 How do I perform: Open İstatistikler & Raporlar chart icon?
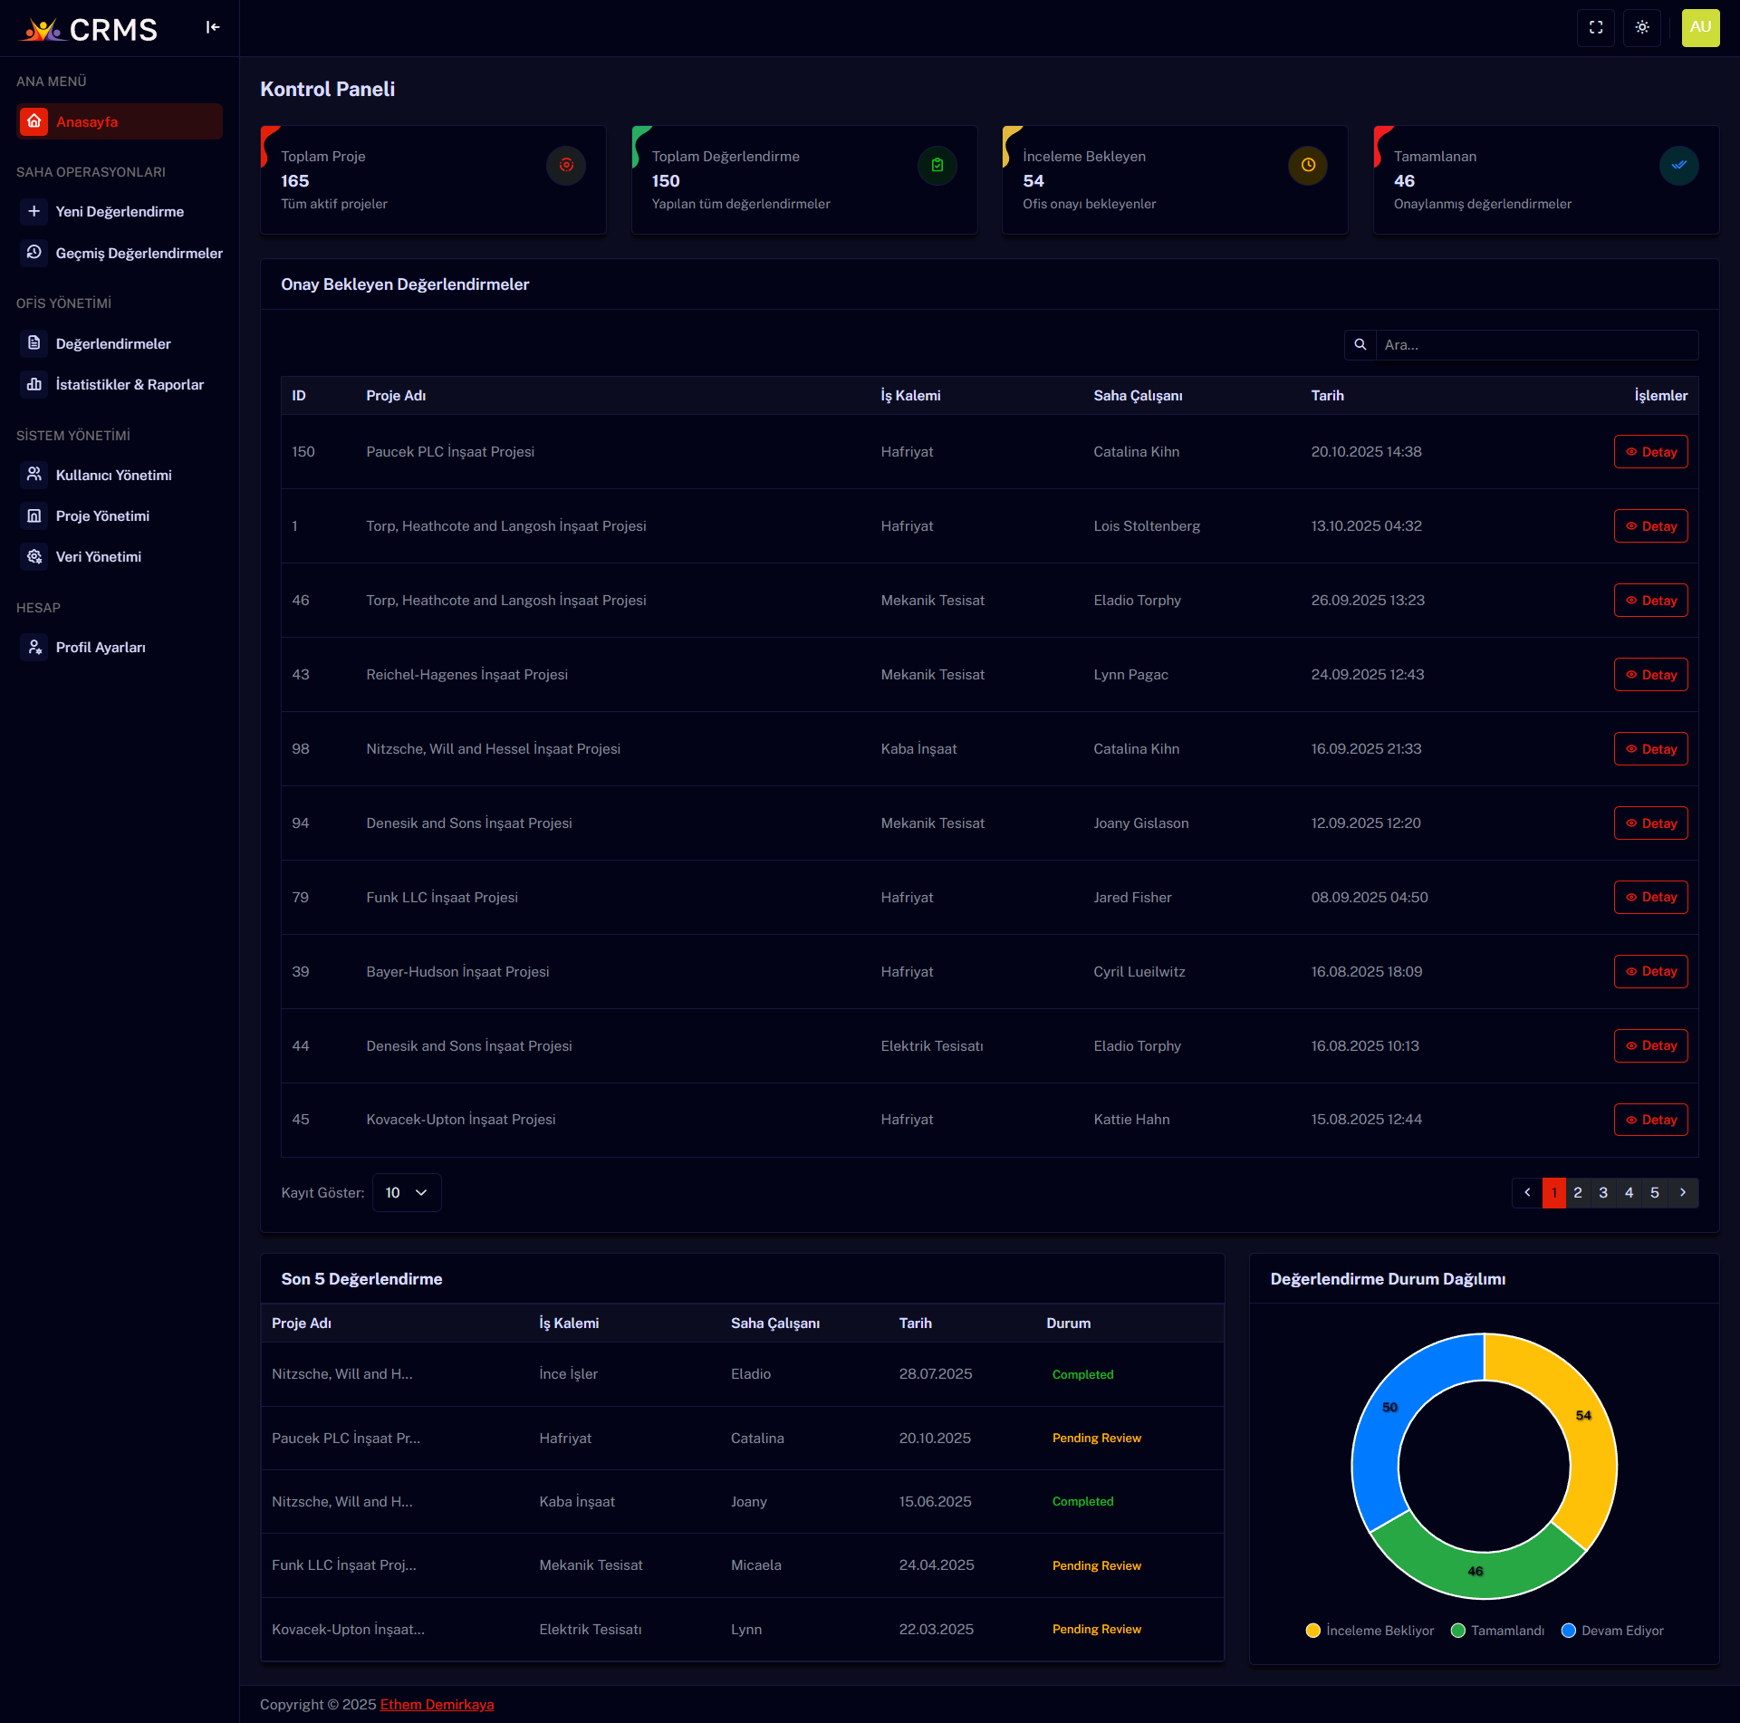(34, 384)
